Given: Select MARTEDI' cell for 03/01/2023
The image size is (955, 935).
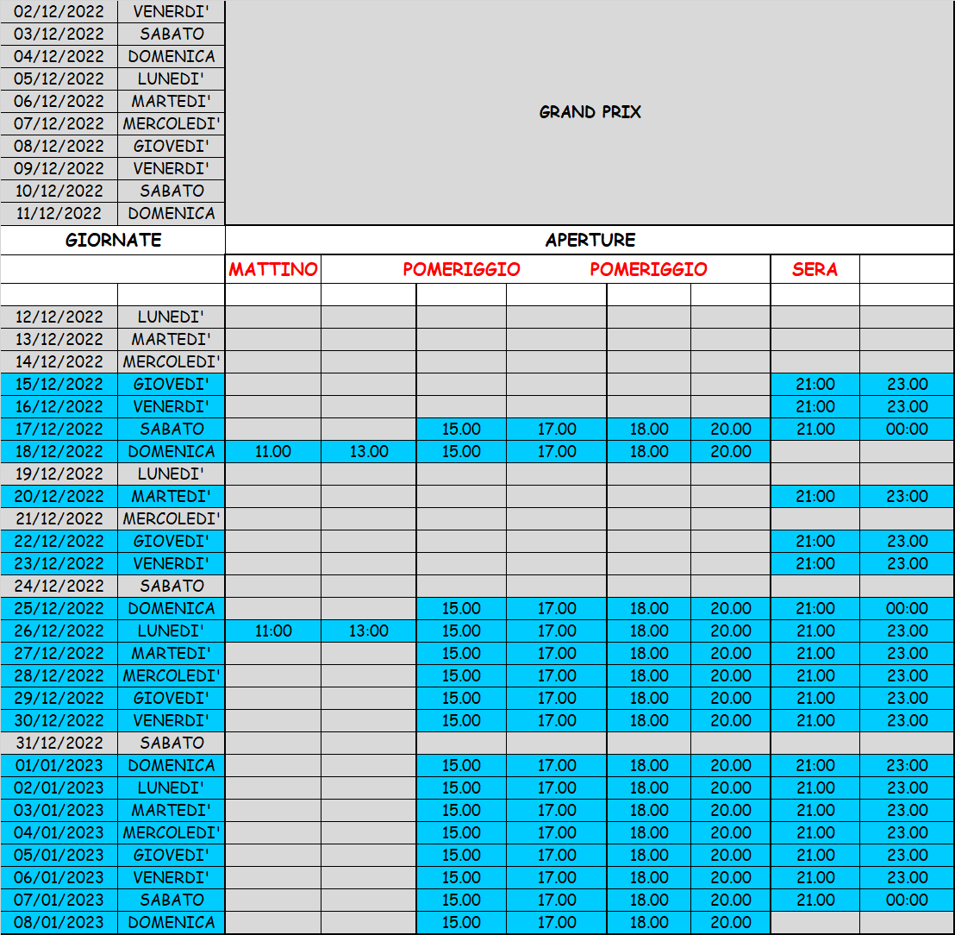Looking at the screenshot, I should (x=172, y=810).
